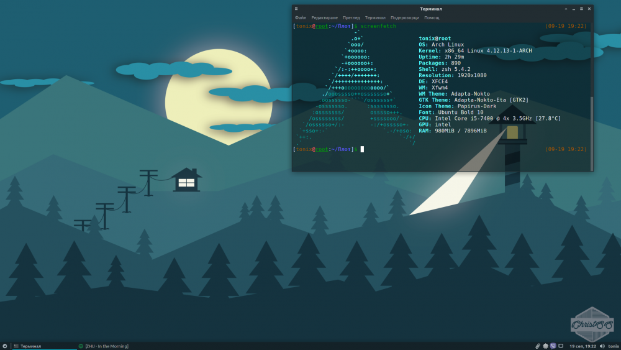Click the Arch Linux ASCII logo

356,87
